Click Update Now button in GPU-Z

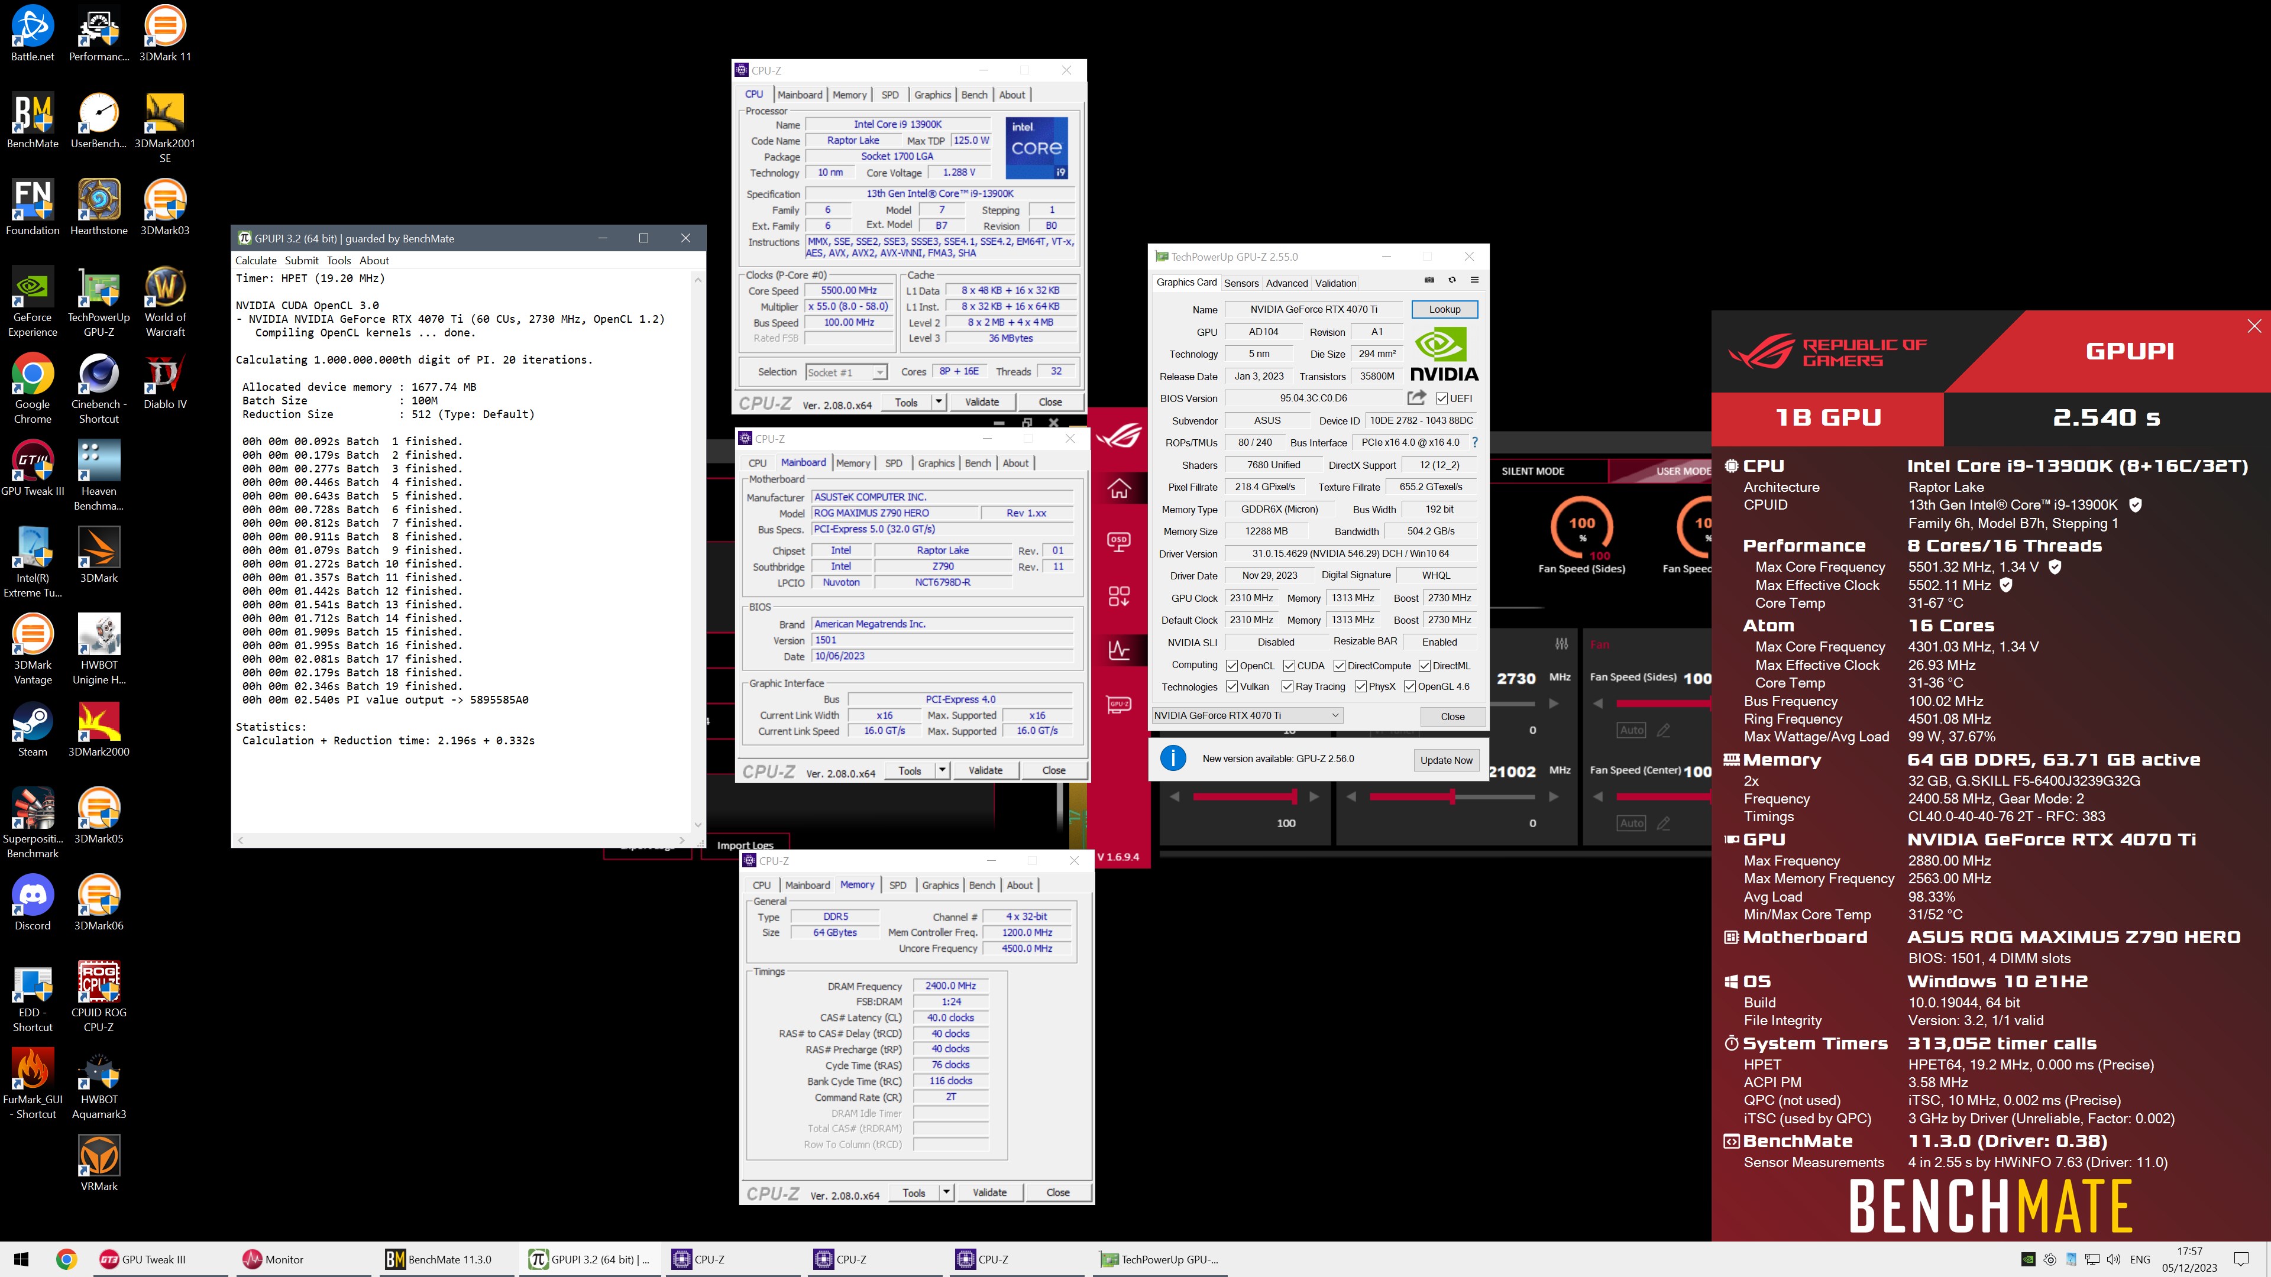(1446, 760)
